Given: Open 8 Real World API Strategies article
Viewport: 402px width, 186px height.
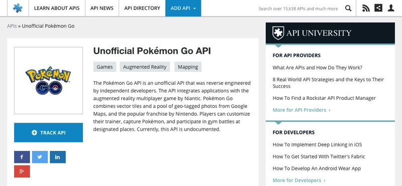Looking at the screenshot, I should pyautogui.click(x=328, y=83).
